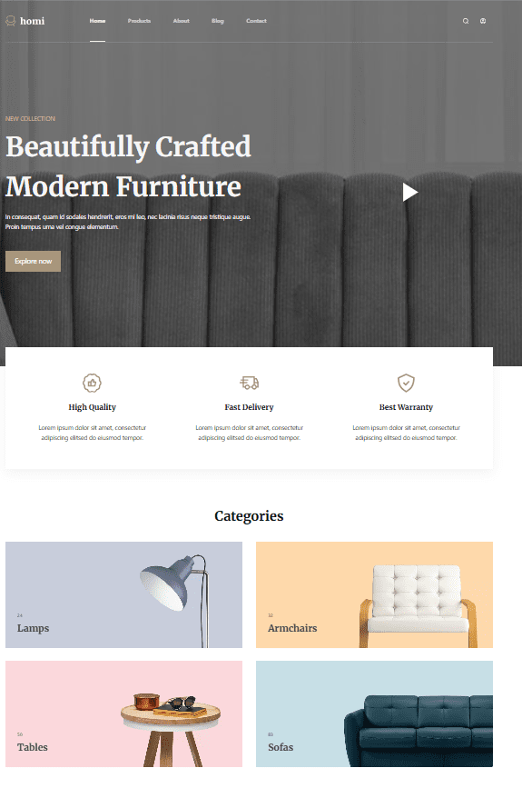
Task: Click the Fast Delivery heading
Action: 249,407
